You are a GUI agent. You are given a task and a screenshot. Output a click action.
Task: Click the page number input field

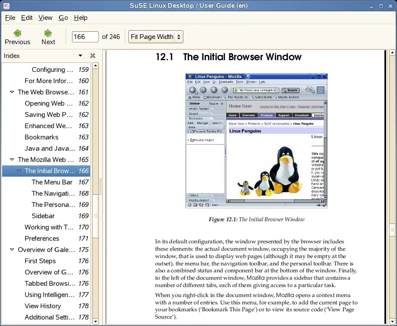click(x=85, y=37)
